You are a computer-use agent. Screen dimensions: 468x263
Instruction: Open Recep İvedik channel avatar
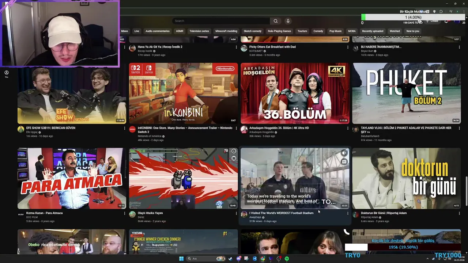132,48
